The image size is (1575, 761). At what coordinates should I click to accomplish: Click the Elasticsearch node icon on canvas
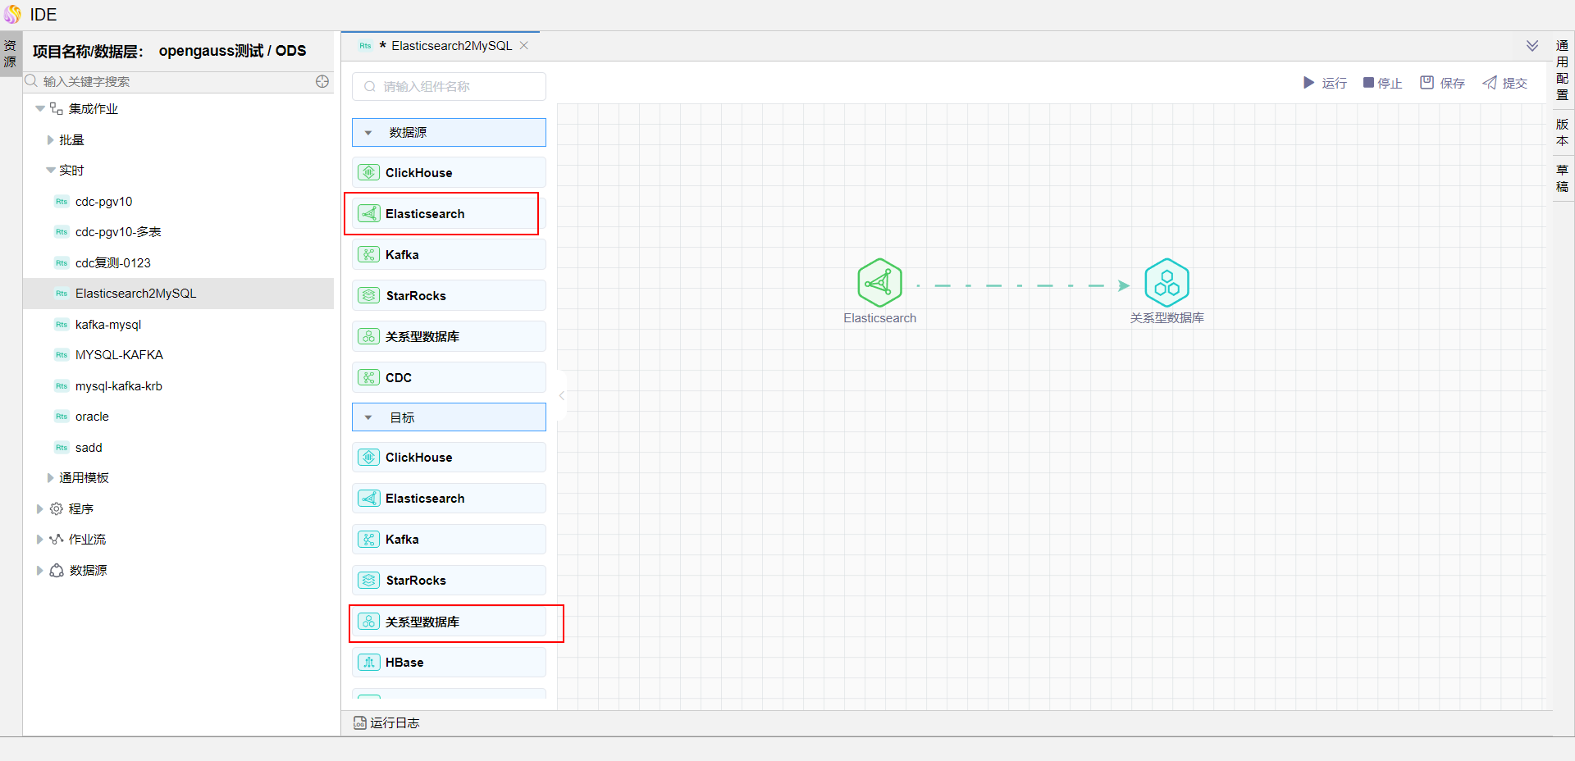pyautogui.click(x=879, y=283)
